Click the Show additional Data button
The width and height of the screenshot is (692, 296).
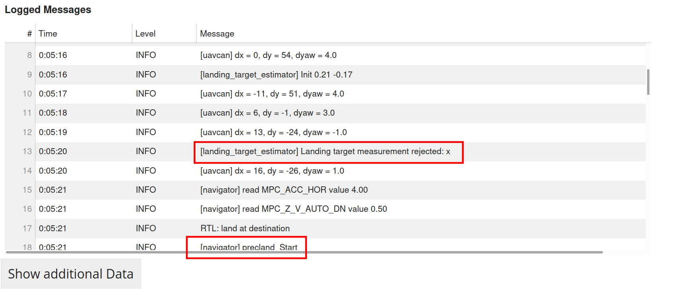pyautogui.click(x=71, y=274)
